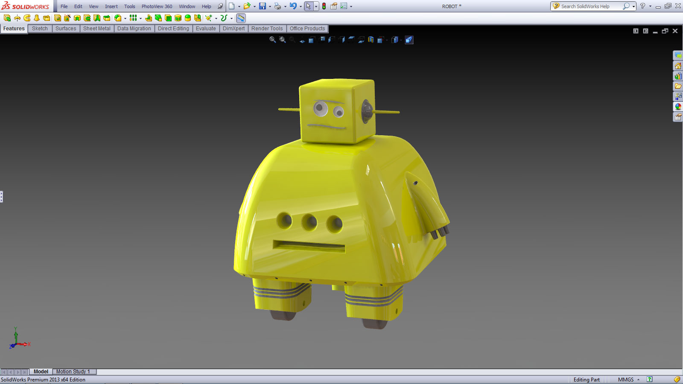Select the Fillet tool
Screen dimensions: 683x384
pyautogui.click(x=118, y=18)
